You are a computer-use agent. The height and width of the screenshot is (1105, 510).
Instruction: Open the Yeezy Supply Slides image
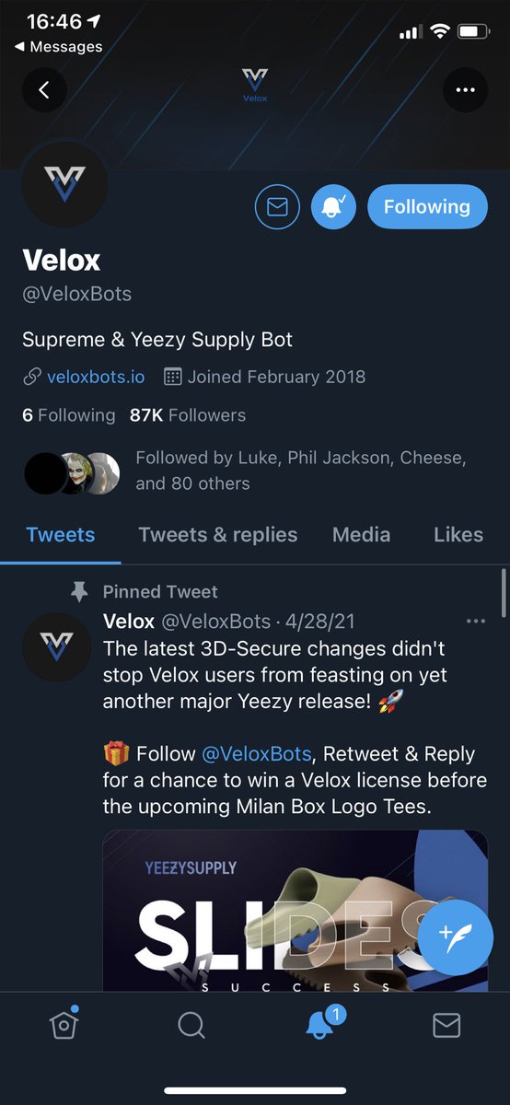(295, 910)
